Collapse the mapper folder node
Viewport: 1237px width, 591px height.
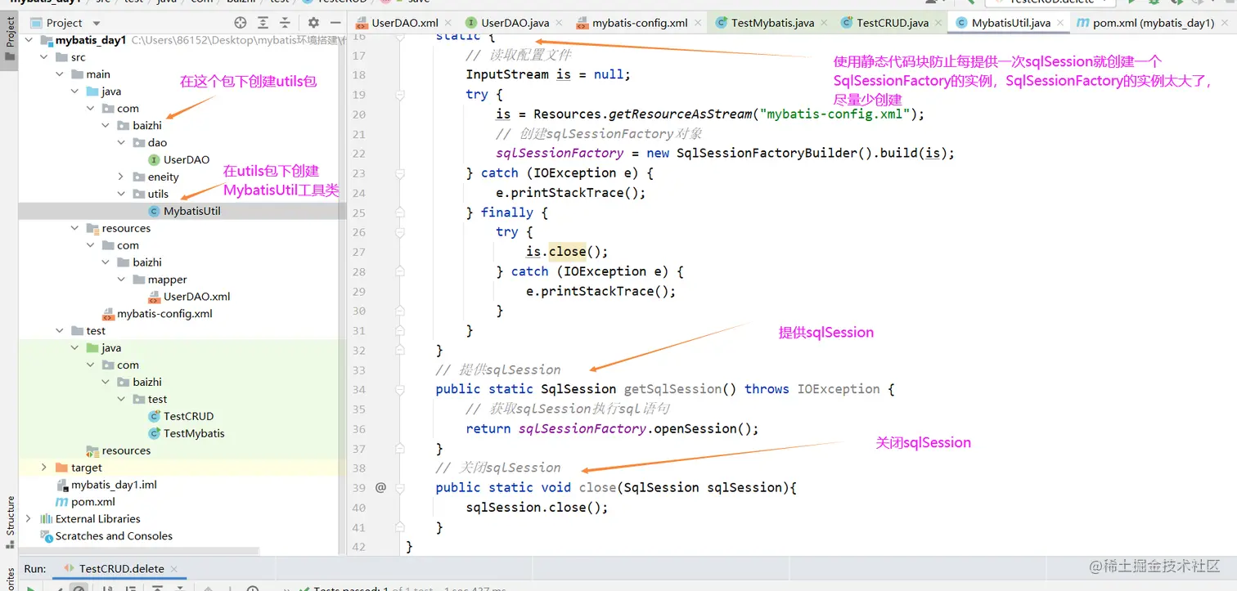[x=121, y=280]
